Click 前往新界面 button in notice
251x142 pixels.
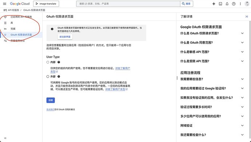point(65,37)
